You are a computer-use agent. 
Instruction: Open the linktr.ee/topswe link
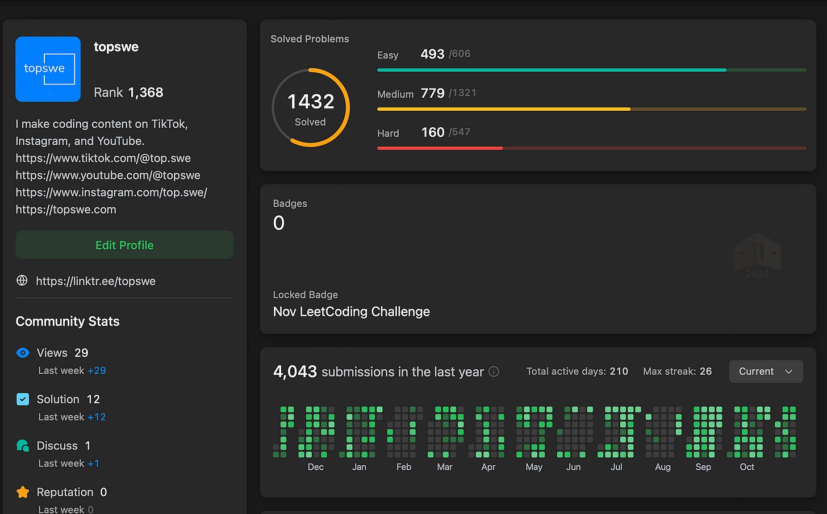tap(95, 281)
